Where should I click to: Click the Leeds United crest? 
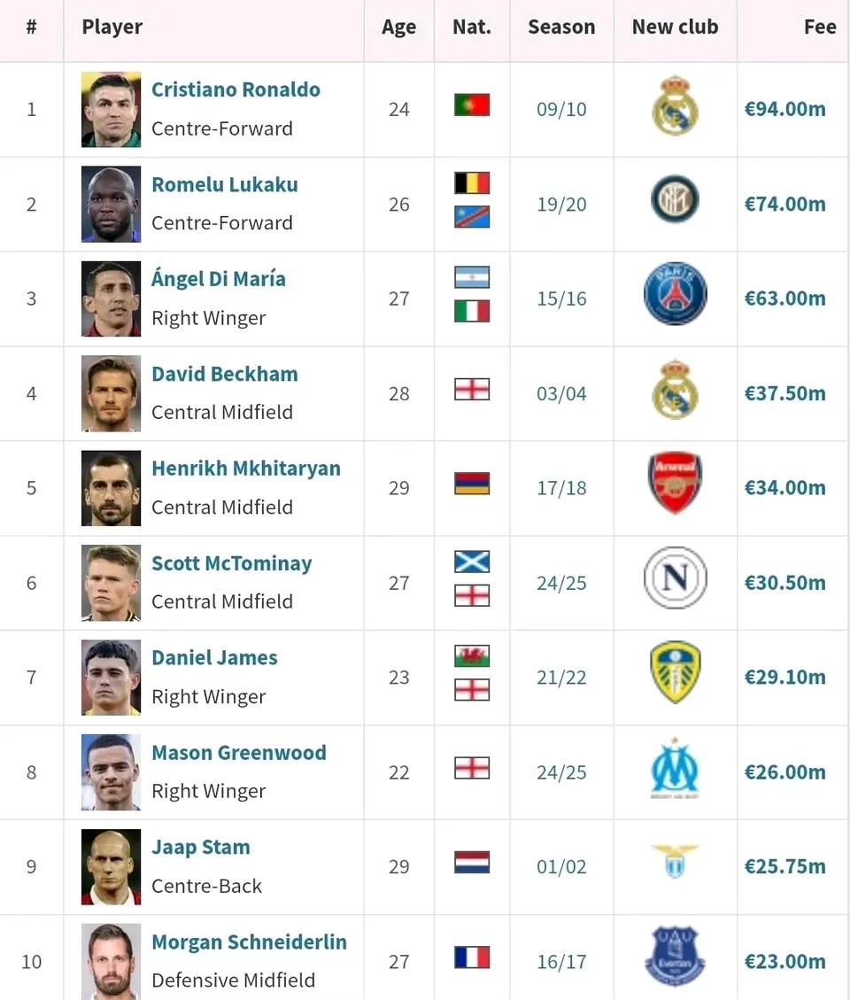pyautogui.click(x=675, y=671)
